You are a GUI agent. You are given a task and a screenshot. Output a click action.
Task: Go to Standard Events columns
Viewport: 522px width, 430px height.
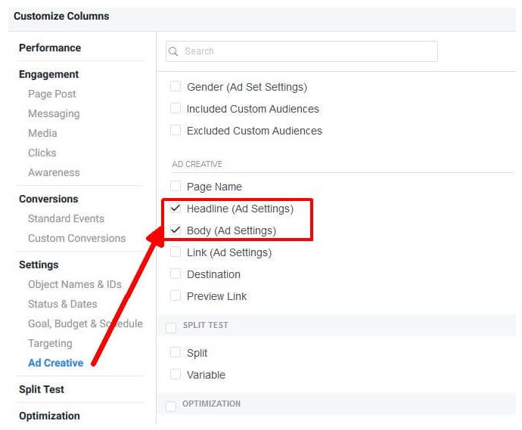click(66, 218)
